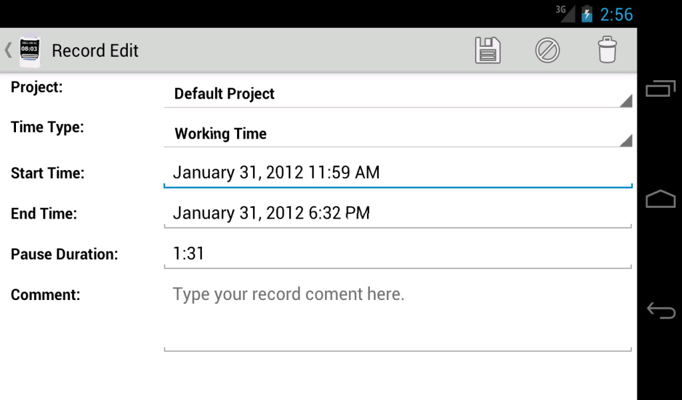Tap the Home button on the navigation bar
The width and height of the screenshot is (682, 400).
coord(660,198)
